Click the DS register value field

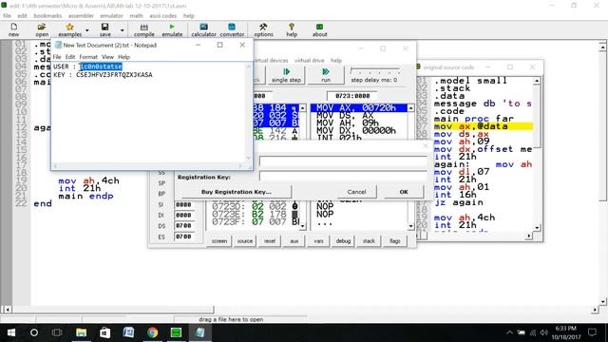point(183,226)
